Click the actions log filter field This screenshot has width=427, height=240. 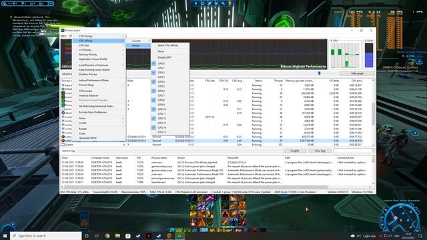[354, 151]
